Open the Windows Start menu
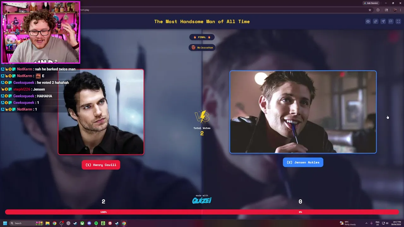Viewport: 404px width, 227px height. (5, 223)
